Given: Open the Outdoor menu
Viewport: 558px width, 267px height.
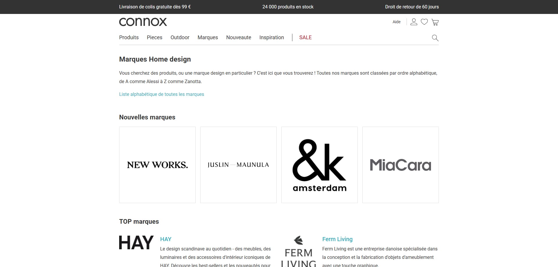Looking at the screenshot, I should click(x=180, y=37).
